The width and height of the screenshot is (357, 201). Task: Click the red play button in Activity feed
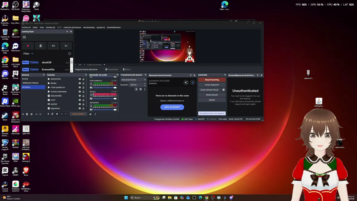[x=28, y=46]
